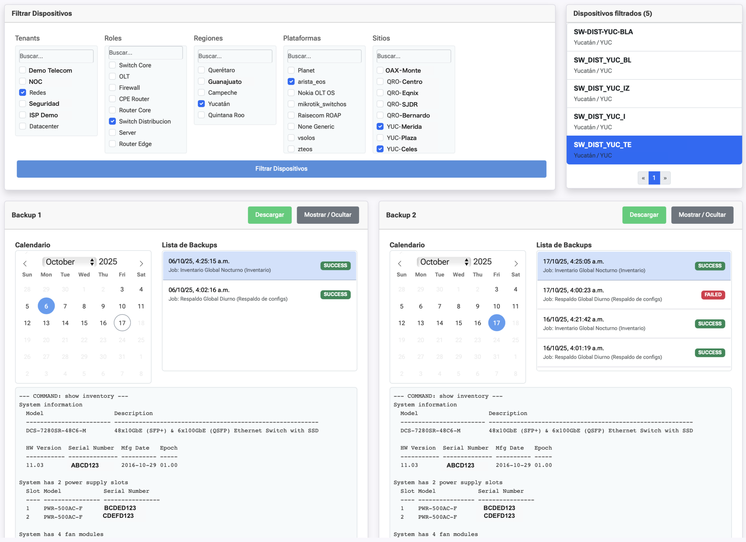
Task: Open next page of filtered devices
Action: (x=665, y=178)
